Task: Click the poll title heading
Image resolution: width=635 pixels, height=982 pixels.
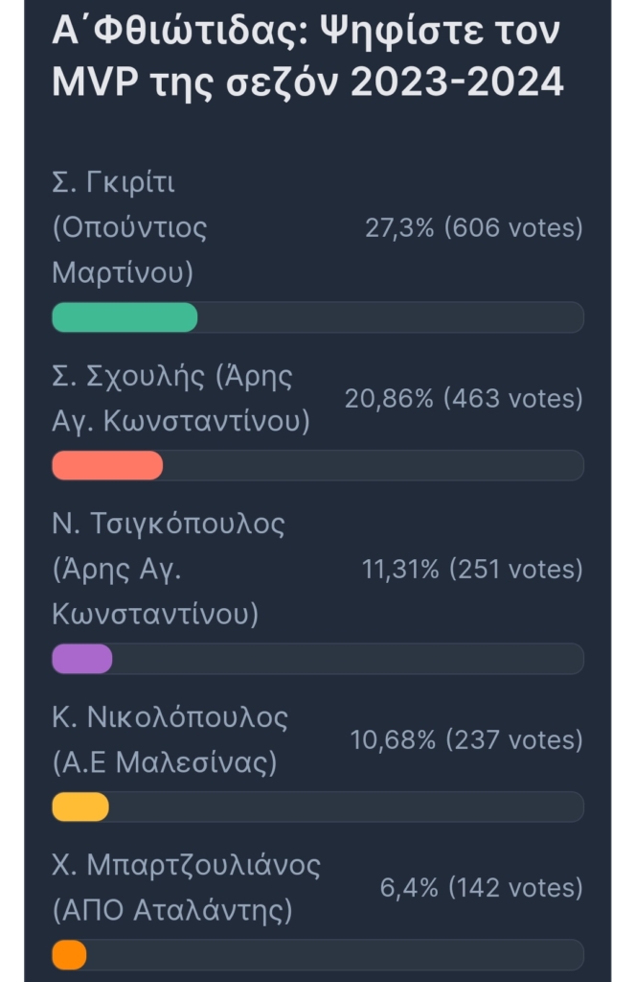Action: pyautogui.click(x=307, y=57)
